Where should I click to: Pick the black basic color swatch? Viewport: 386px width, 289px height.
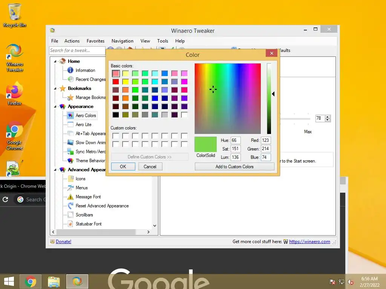click(x=116, y=115)
